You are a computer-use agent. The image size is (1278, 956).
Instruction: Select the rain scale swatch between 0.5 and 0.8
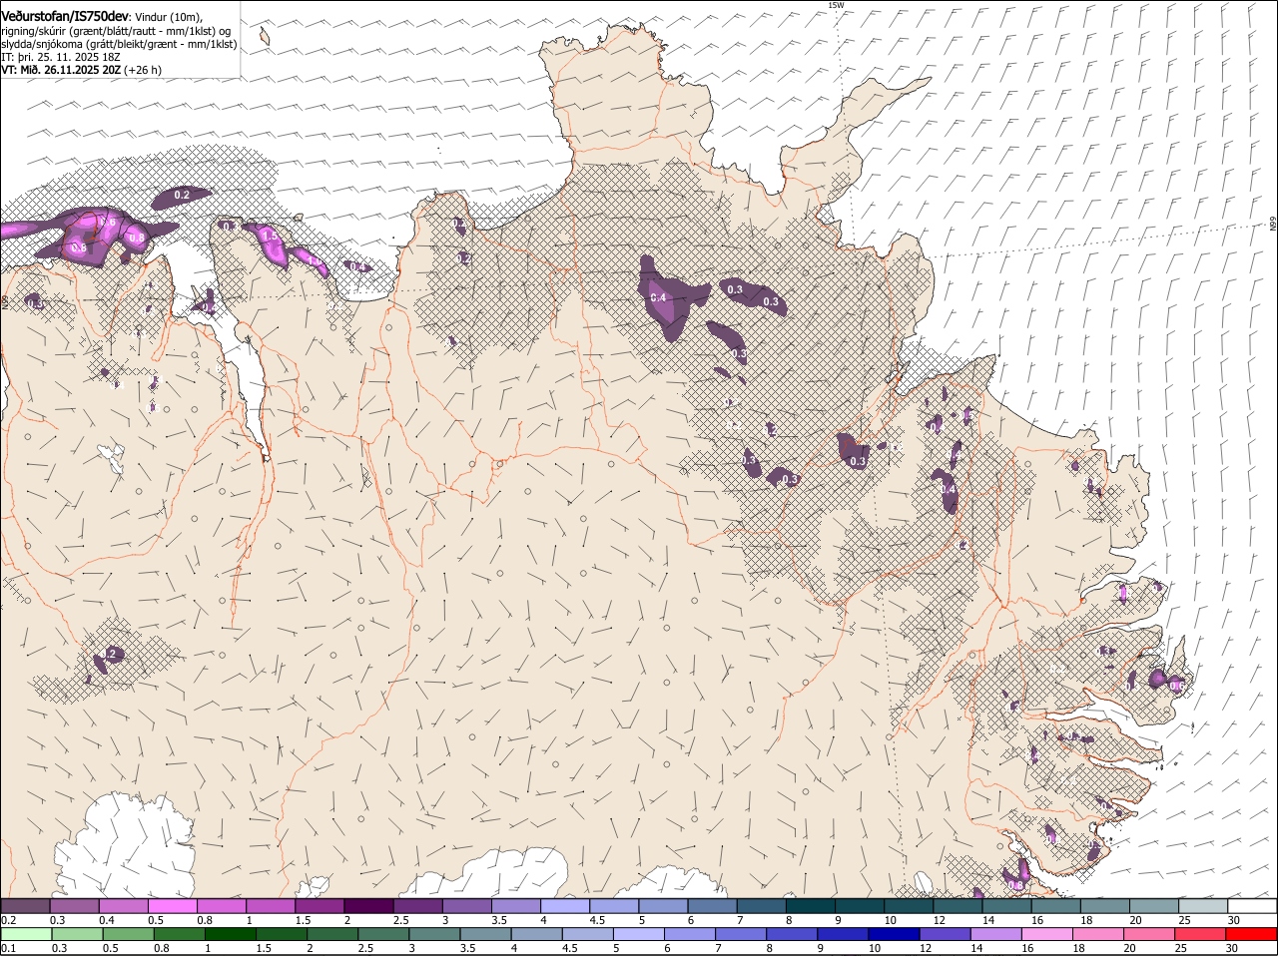pos(127,935)
